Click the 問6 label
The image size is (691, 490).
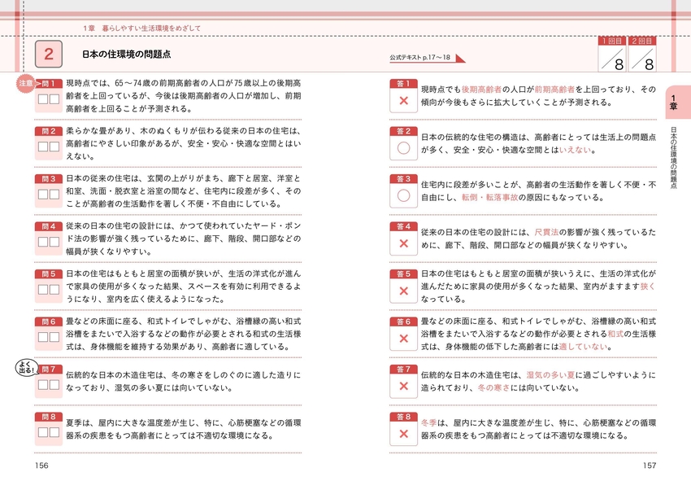[49, 322]
